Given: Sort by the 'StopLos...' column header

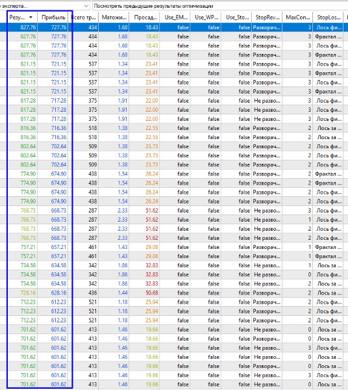Looking at the screenshot, I should point(328,18).
